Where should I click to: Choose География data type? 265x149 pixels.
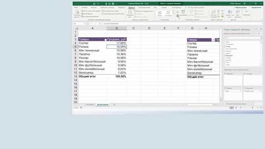[x=168, y=14]
